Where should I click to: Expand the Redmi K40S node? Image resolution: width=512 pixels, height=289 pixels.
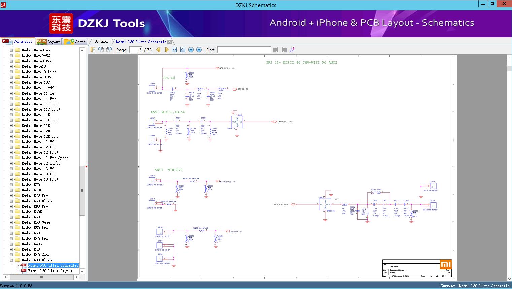point(11,244)
